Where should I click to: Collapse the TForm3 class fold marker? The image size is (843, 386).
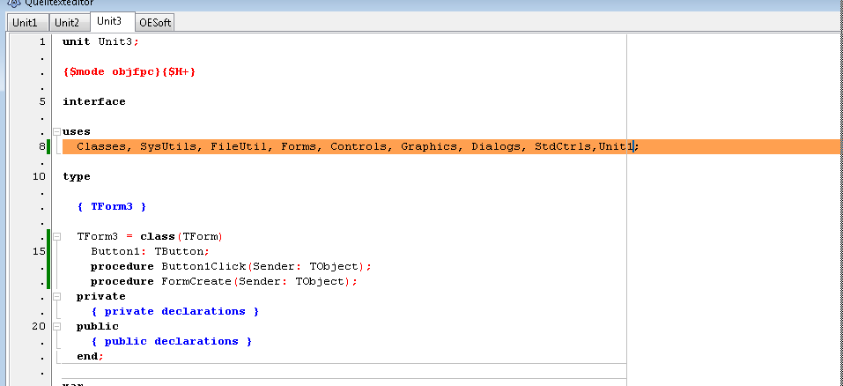pyautogui.click(x=56, y=236)
